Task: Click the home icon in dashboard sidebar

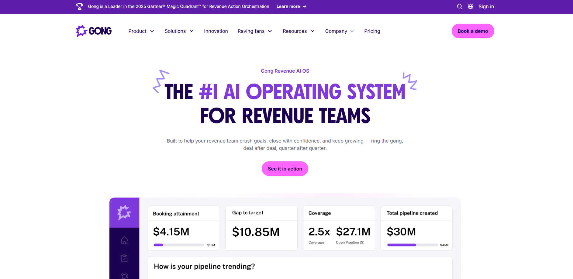Action: point(124,240)
